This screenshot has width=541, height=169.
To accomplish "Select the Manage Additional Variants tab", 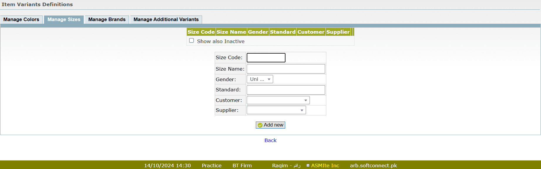I will tap(166, 20).
